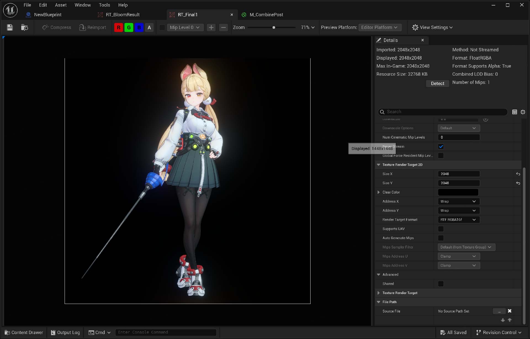Viewport: 530px width, 339px height.
Task: Click the plus mip level icon
Action: [211, 27]
